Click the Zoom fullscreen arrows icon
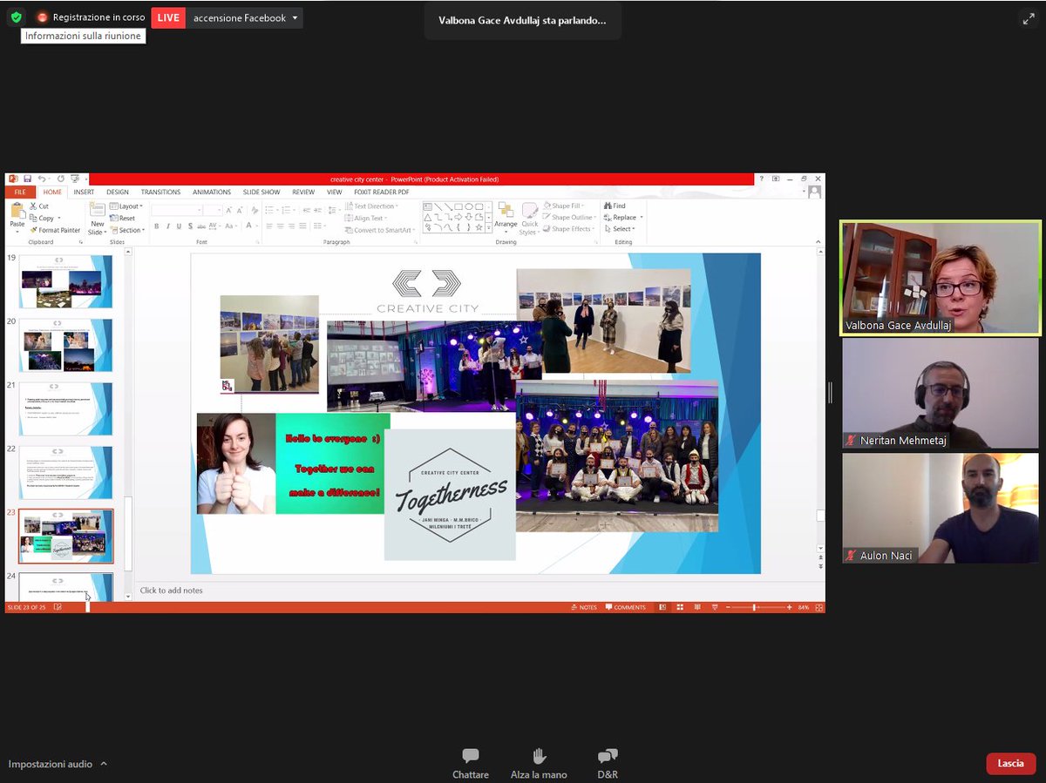 1029,19
